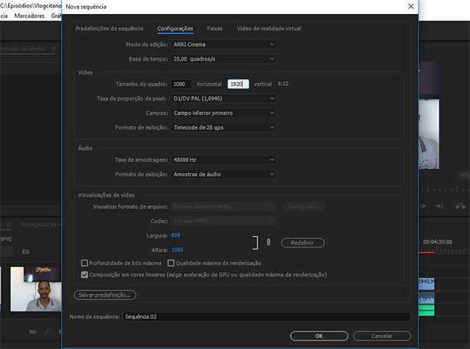Expand the Campos dropdown
The image size is (470, 349).
pyautogui.click(x=223, y=113)
